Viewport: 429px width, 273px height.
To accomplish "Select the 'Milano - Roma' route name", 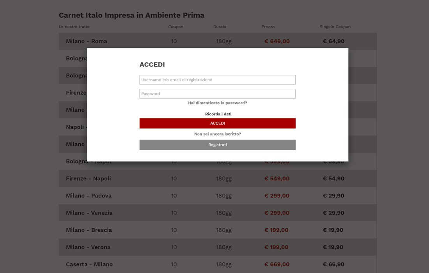I will point(87,41).
